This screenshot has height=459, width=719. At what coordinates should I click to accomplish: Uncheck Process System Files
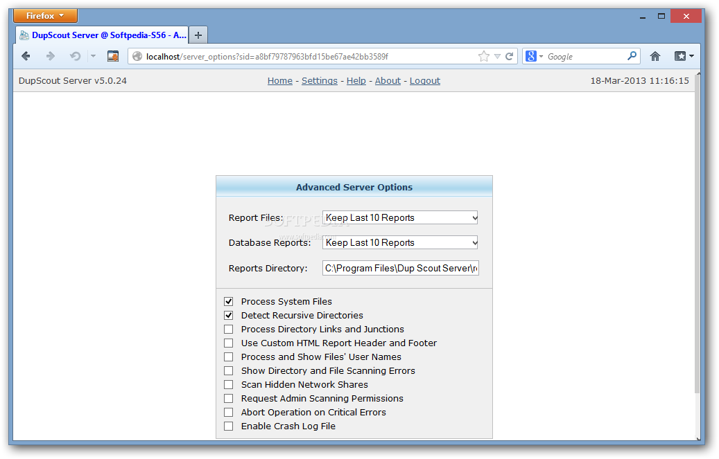click(228, 301)
